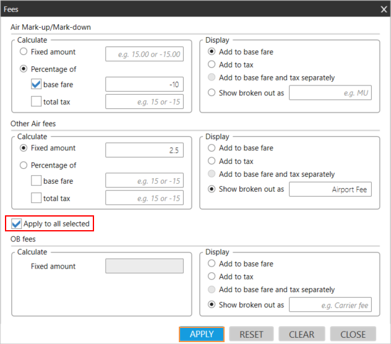Check total tax in Air Mark-up/Mark-down
Screen dimensions: 391x344
click(x=37, y=101)
